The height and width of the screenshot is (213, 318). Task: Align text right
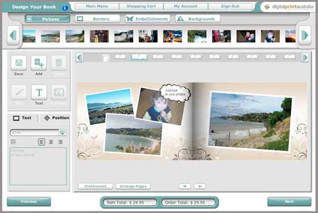[x=60, y=142]
